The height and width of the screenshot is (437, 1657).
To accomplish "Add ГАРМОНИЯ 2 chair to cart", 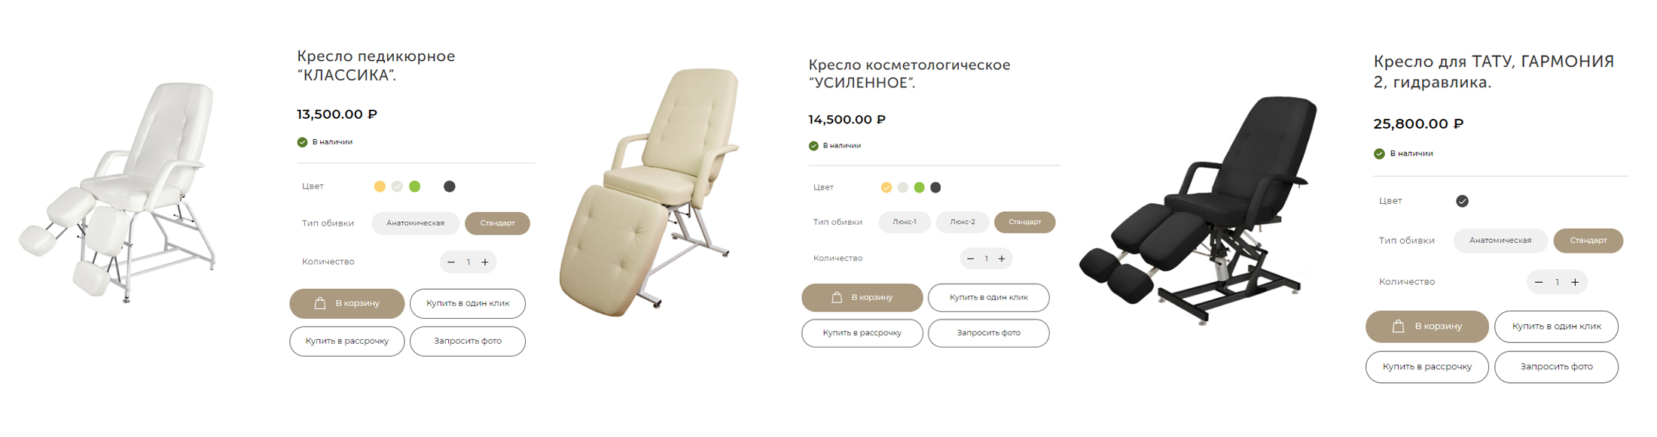I will [x=1427, y=326].
